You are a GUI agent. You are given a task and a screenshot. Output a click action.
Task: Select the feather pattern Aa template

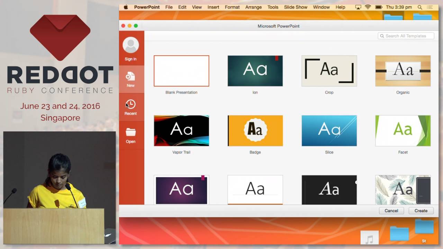(403, 190)
